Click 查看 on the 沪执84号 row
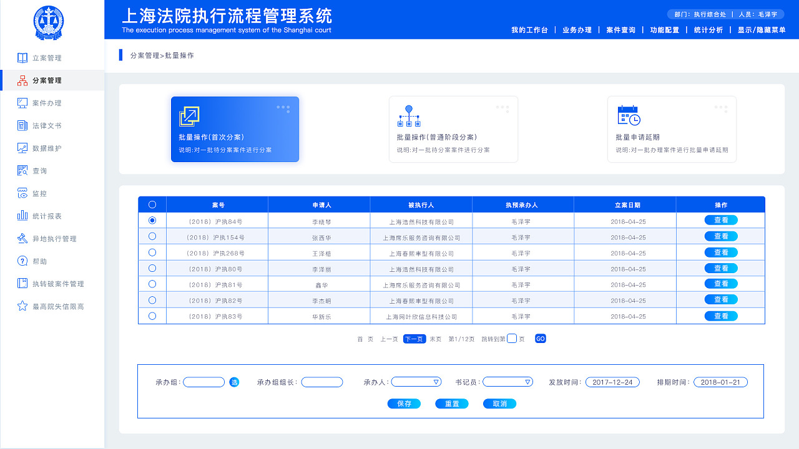The height and width of the screenshot is (449, 799). [x=720, y=220]
